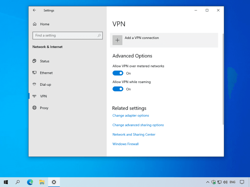Viewport: 250px width, 187px height.
Task: Open File Explorer from the taskbar
Action: pyautogui.click(x=42, y=182)
